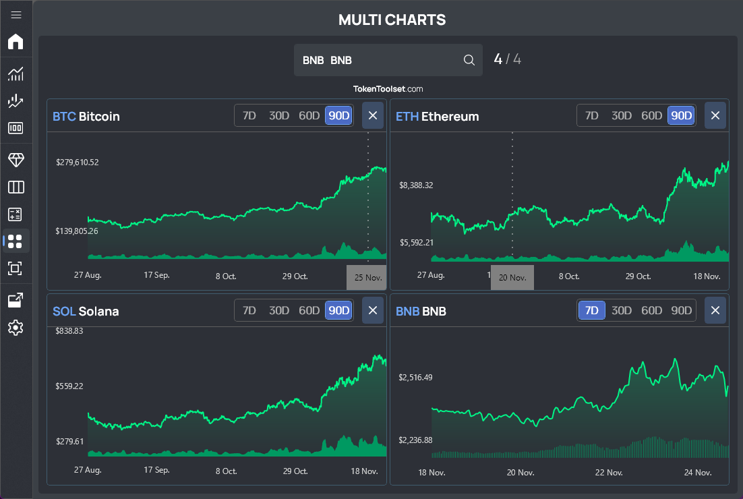The height and width of the screenshot is (499, 743).
Task: Open the calculator icon in sidebar
Action: 16,214
